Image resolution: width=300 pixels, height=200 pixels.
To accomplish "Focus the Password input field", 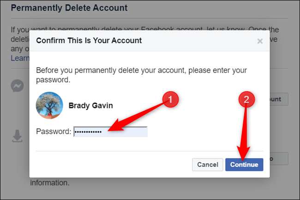I will (x=111, y=132).
